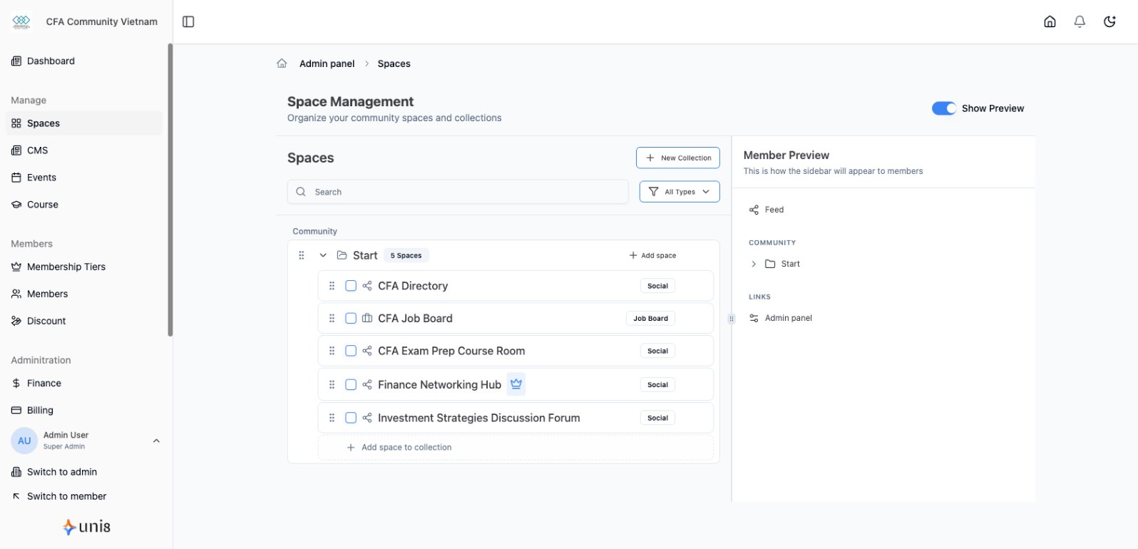Toggle the sidebar panel icon

[x=188, y=21]
